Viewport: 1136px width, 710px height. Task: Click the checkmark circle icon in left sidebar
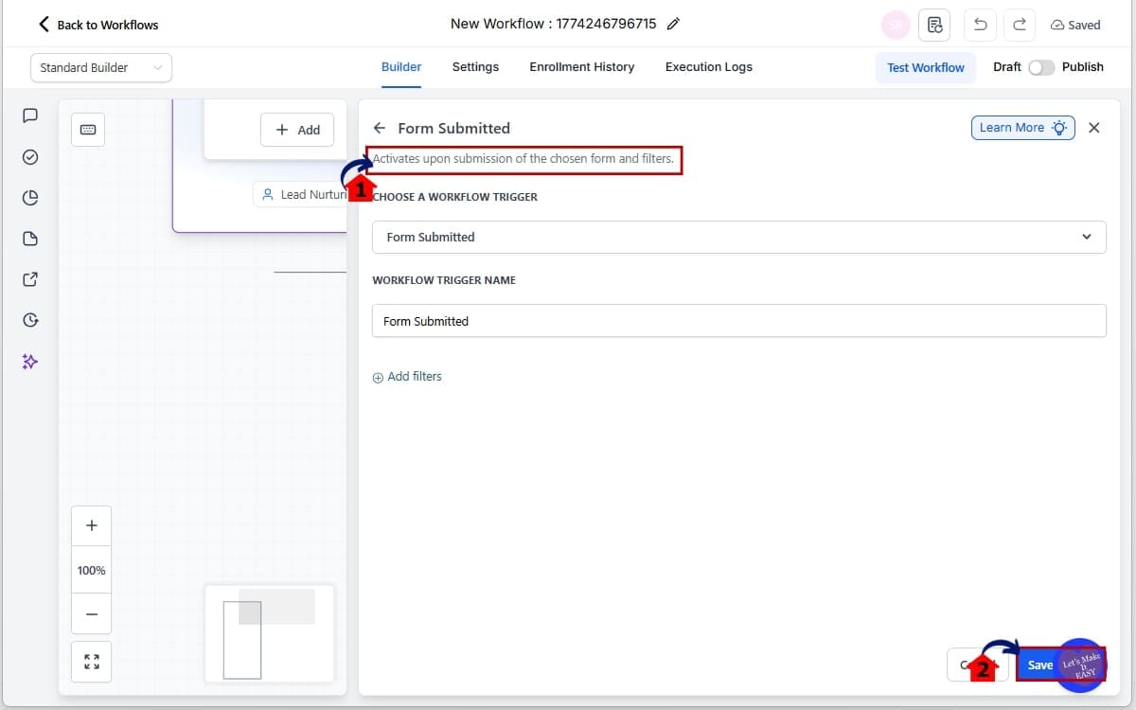click(x=29, y=156)
